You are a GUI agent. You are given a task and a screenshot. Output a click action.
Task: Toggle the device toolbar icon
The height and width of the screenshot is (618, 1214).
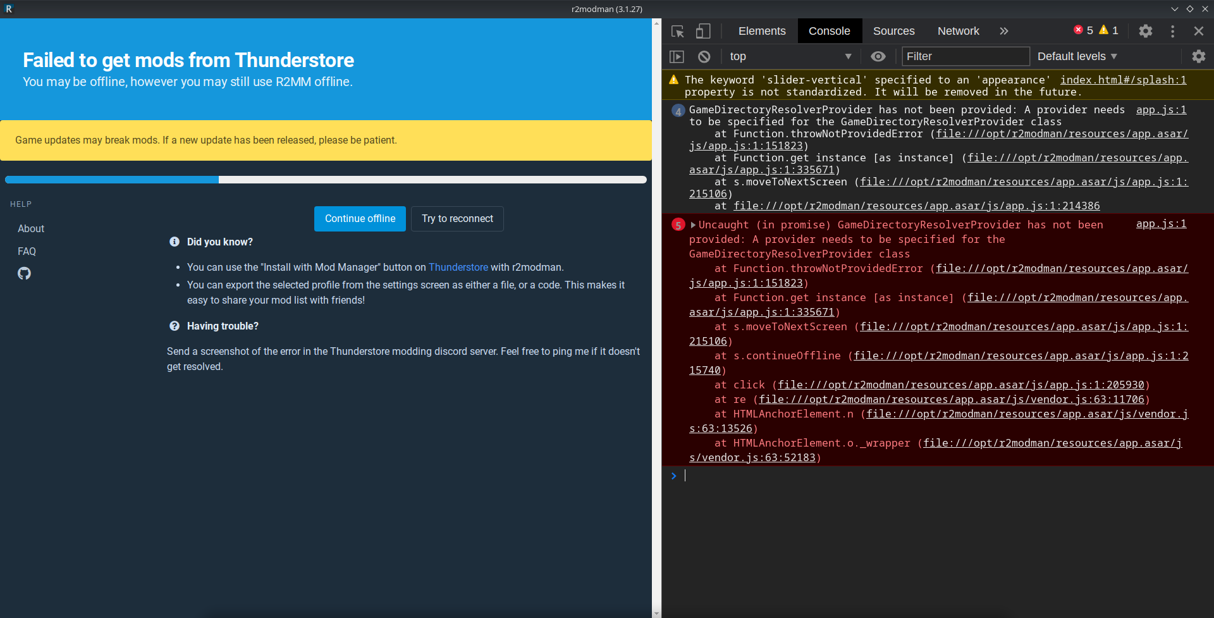(703, 31)
